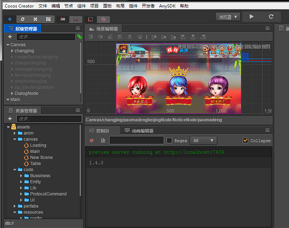Distribute nodes evenly by left edges

pyautogui.click(x=183, y=37)
